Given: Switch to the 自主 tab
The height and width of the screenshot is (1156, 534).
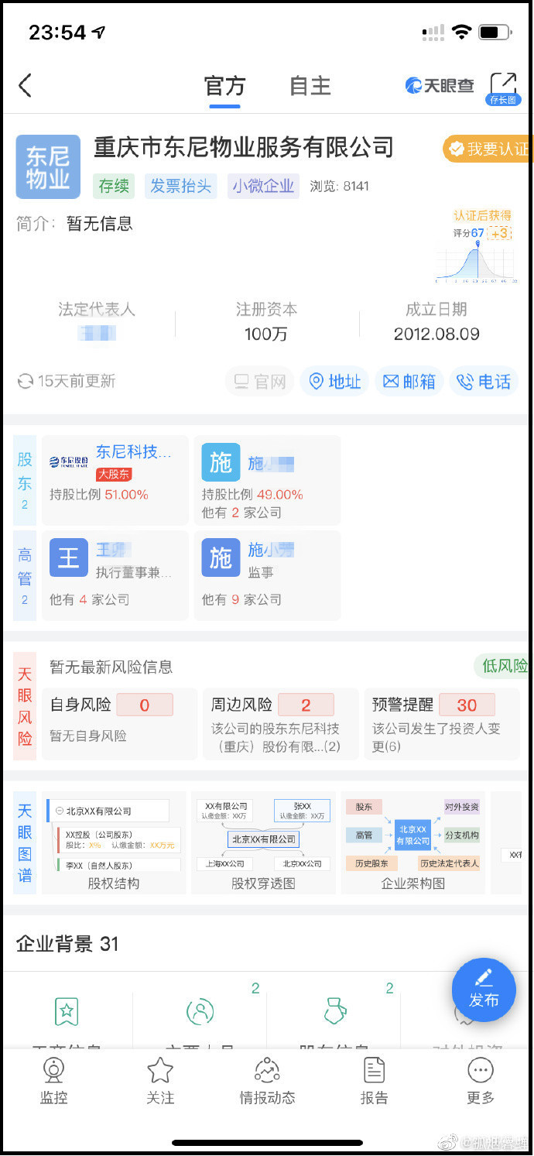Looking at the screenshot, I should 310,85.
